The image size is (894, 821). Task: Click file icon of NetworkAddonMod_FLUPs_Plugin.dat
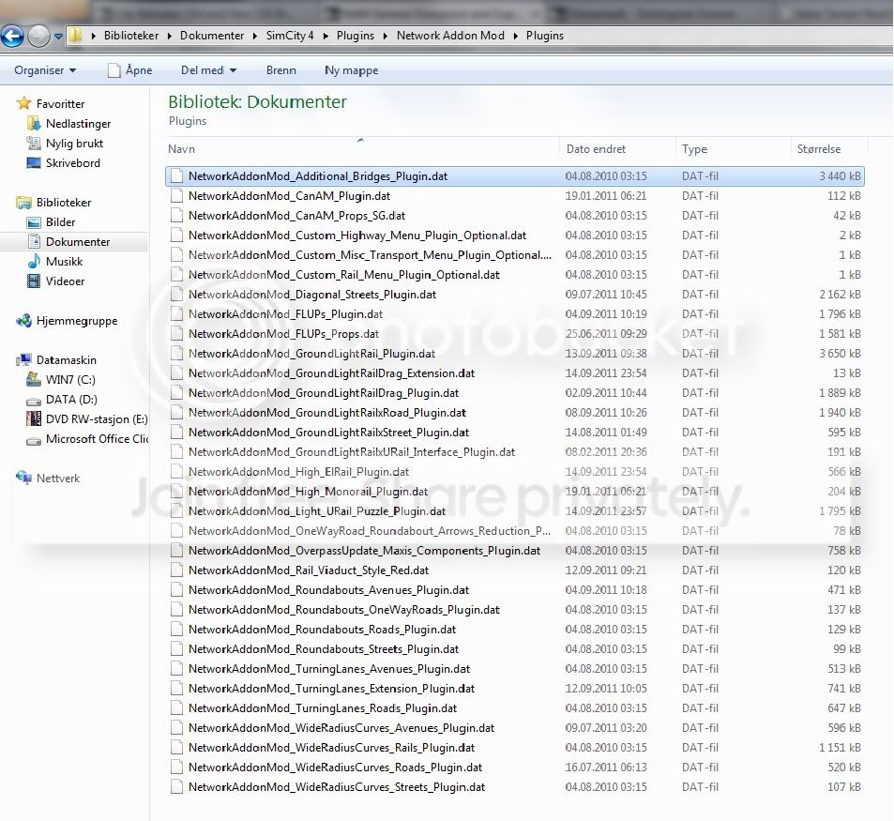click(176, 314)
